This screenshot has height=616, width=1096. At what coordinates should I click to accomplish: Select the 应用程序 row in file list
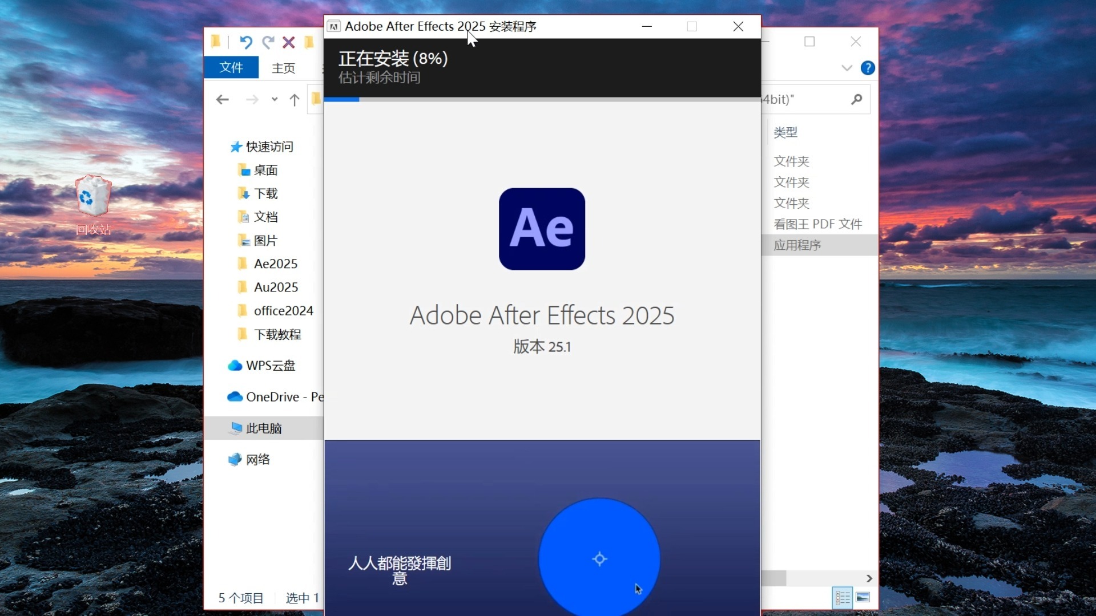click(x=820, y=245)
